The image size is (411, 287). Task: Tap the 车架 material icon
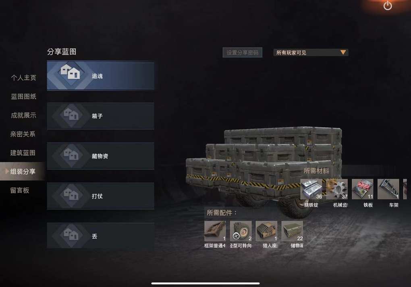(x=388, y=189)
